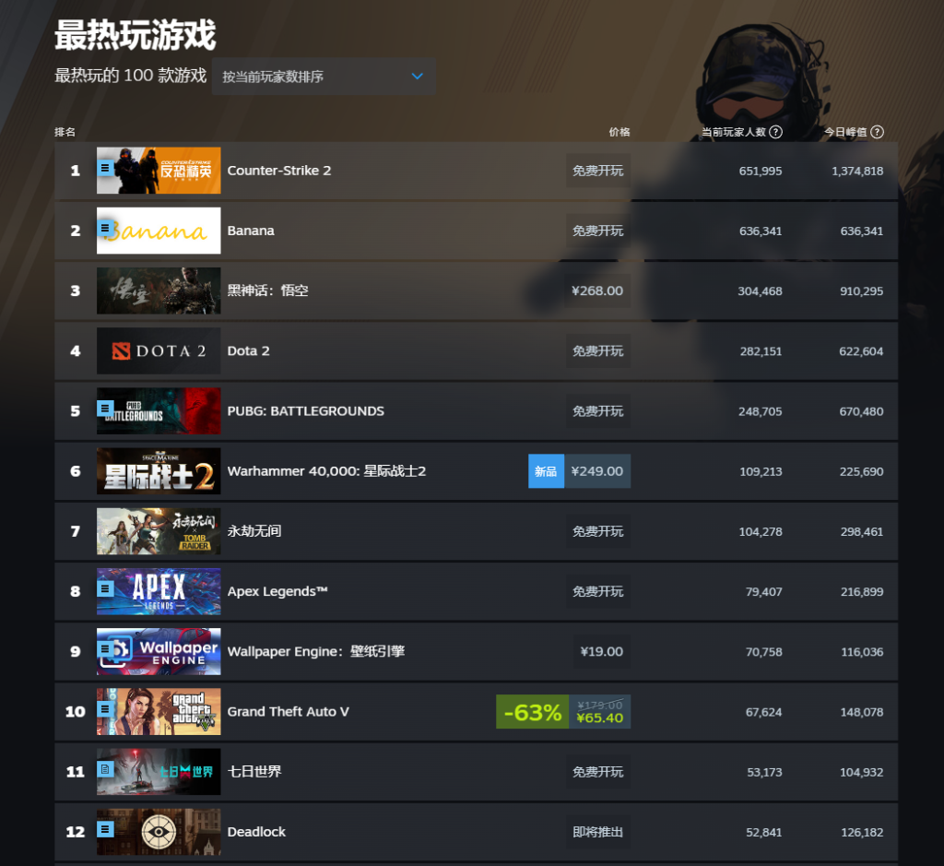Open the 按当前玩家数排序 sort dropdown
This screenshot has width=944, height=866.
[x=324, y=77]
